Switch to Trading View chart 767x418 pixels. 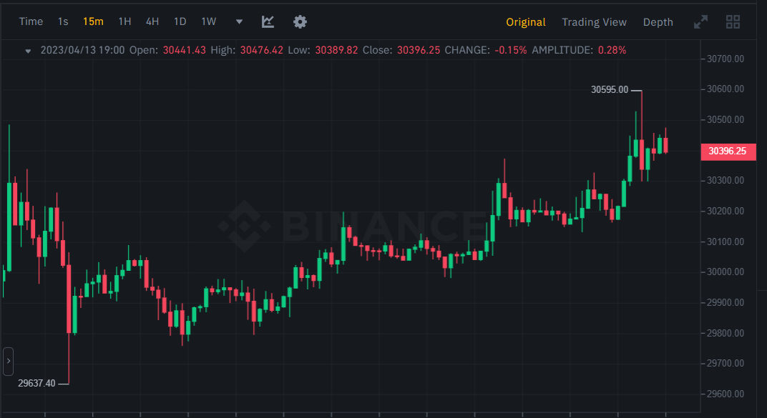[x=594, y=22]
